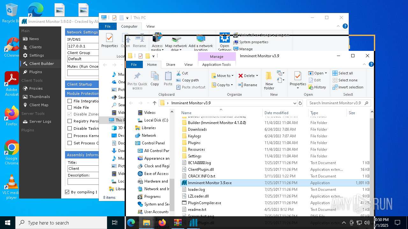Click the Windows Start button
408x229 pixels.
coord(8,223)
